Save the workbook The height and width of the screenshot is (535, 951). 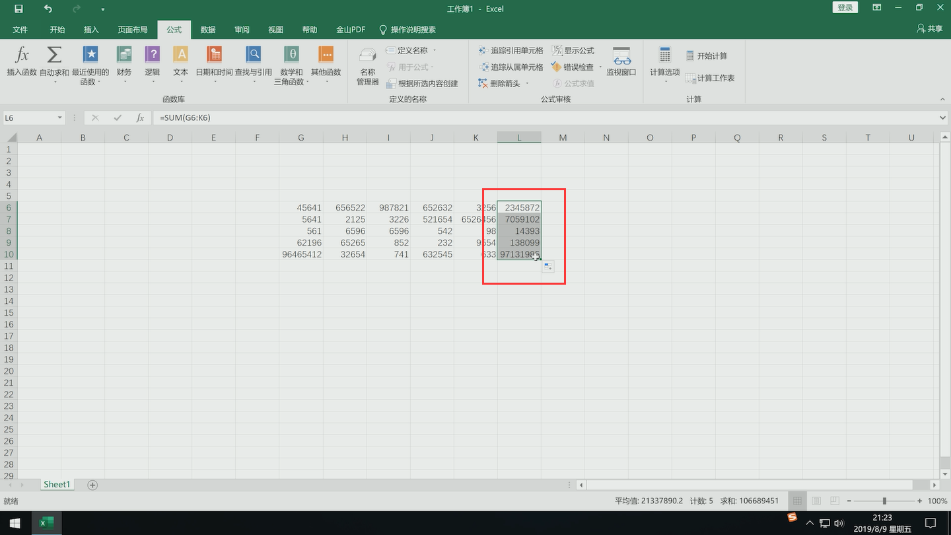(x=18, y=9)
